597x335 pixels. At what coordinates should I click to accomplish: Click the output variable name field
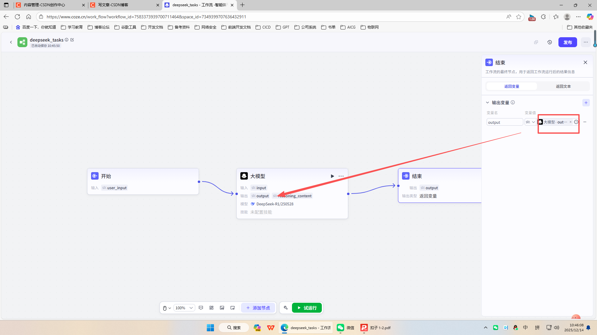(504, 122)
